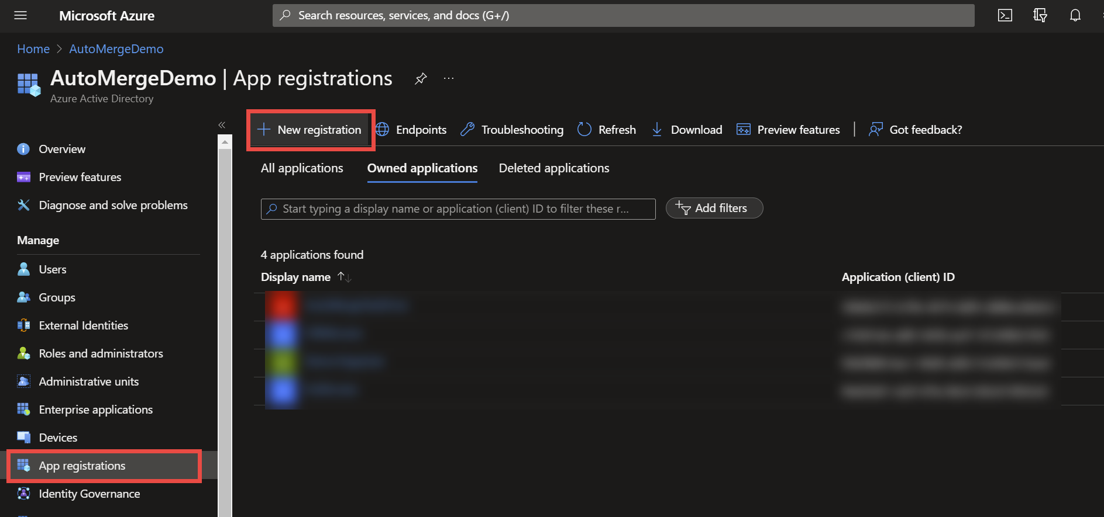
Task: Click the Administrative units icon
Action: pos(23,381)
